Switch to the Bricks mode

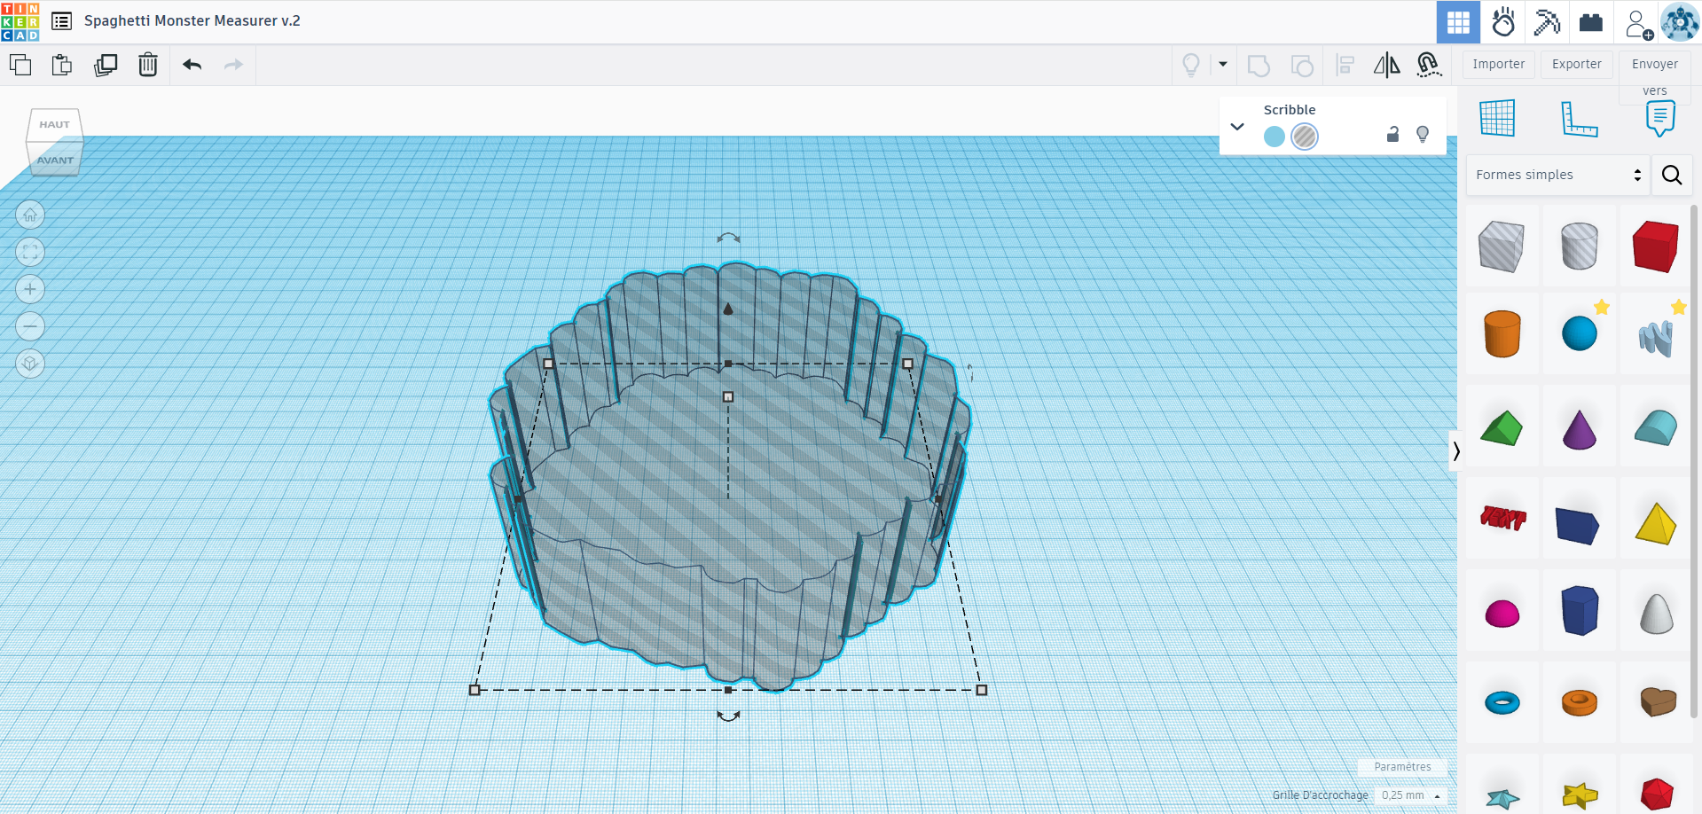coord(1591,22)
